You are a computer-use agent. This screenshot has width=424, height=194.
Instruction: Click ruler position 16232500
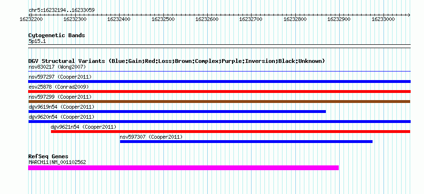(x=163, y=19)
